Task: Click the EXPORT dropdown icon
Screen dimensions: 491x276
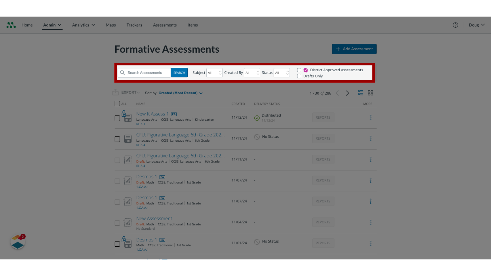Action: pos(139,93)
